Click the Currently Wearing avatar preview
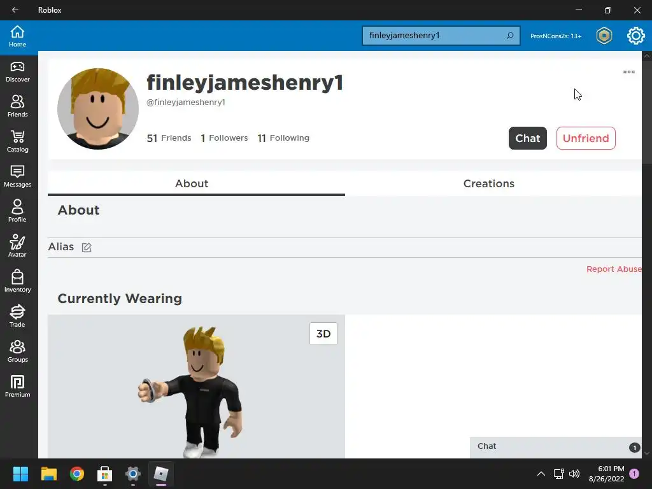The height and width of the screenshot is (489, 652). point(196,386)
